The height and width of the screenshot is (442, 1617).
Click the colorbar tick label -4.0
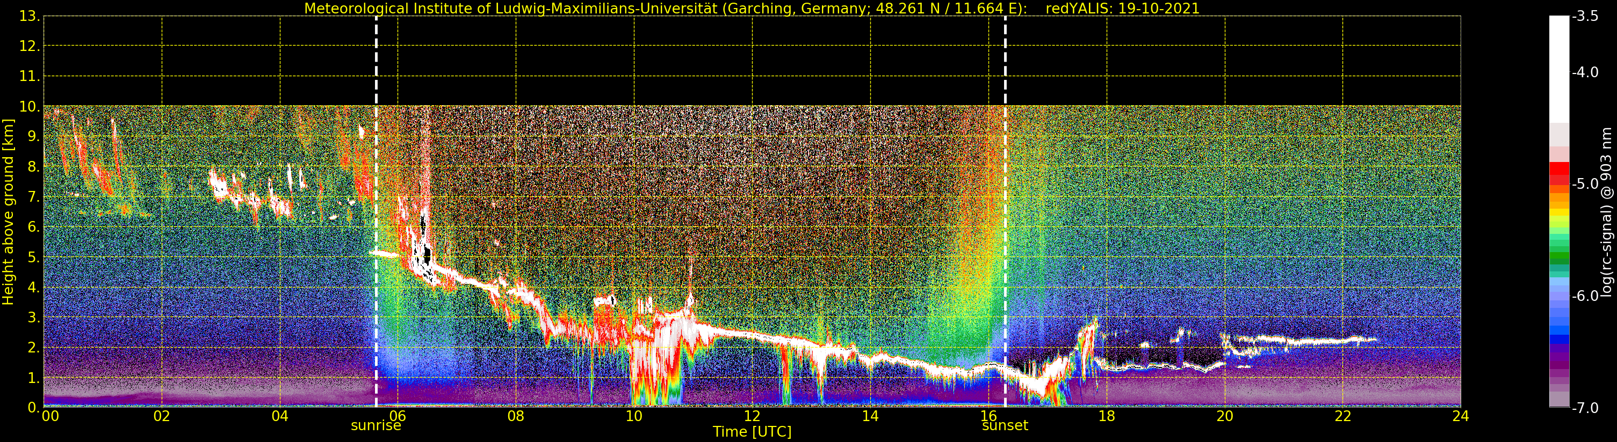click(x=1585, y=73)
